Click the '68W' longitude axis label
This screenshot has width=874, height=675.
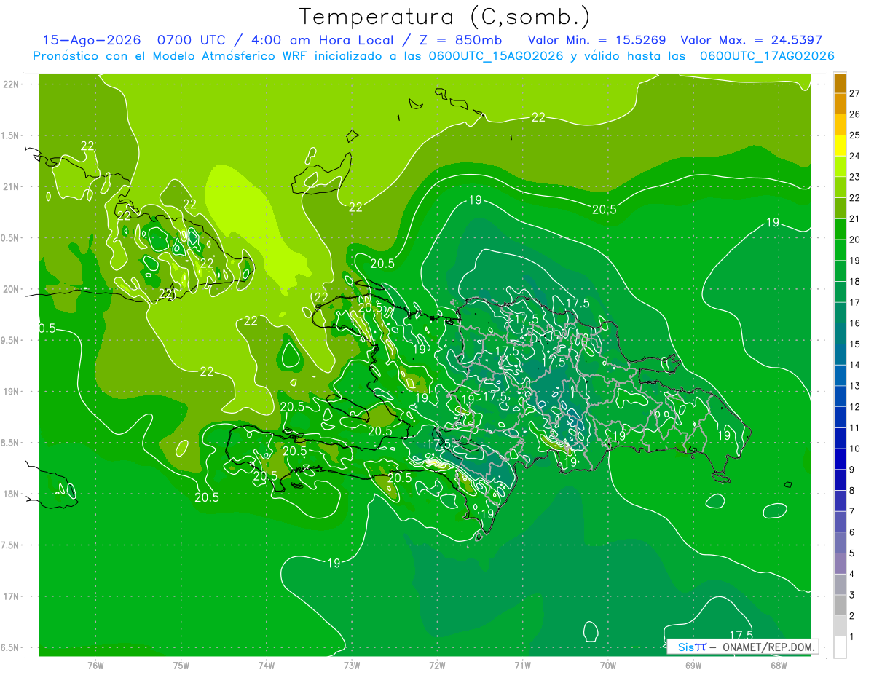click(779, 666)
